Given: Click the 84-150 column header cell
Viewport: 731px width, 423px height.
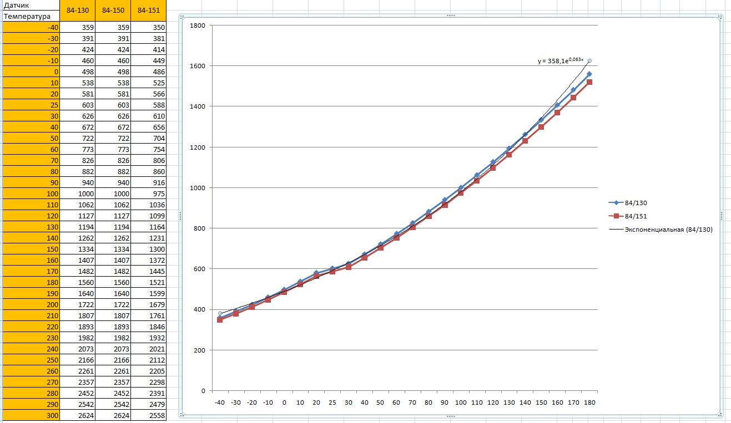Looking at the screenshot, I should (113, 11).
